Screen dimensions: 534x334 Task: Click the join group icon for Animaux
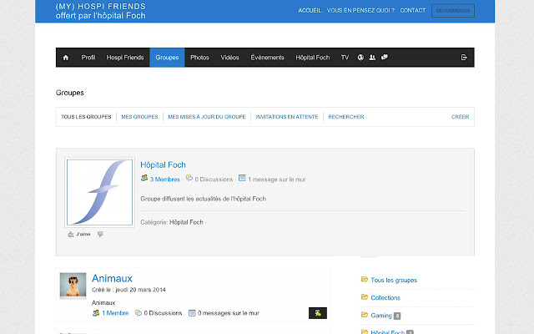point(318,313)
